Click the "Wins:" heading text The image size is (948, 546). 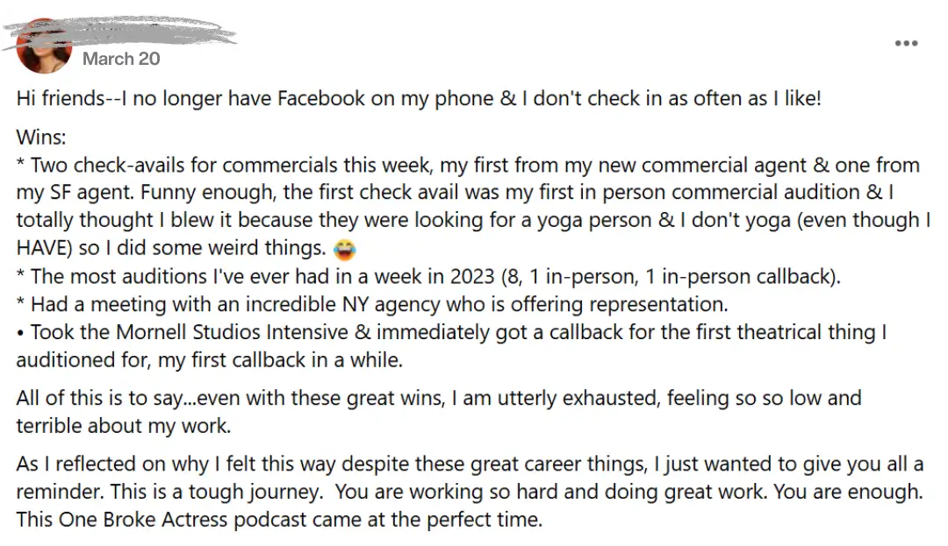41,138
